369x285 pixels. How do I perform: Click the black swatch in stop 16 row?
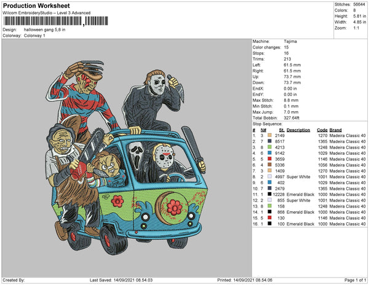pos(269,224)
